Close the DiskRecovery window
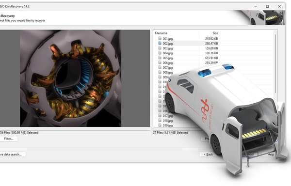Viewport: 291px width, 186px height. 279,6
